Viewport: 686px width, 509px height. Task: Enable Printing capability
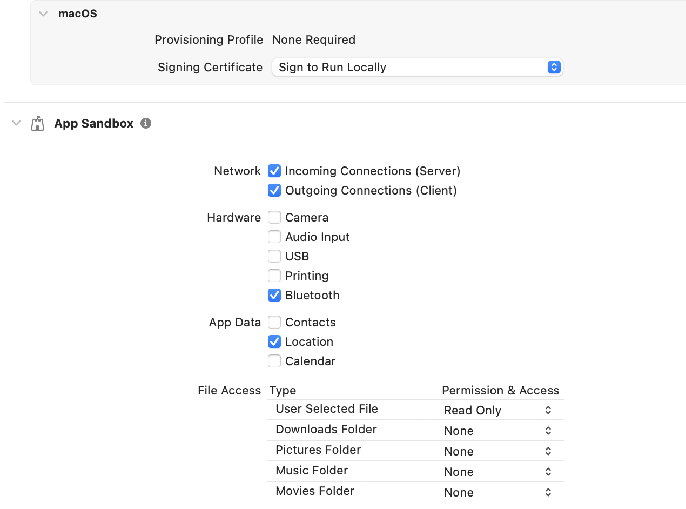coord(274,276)
